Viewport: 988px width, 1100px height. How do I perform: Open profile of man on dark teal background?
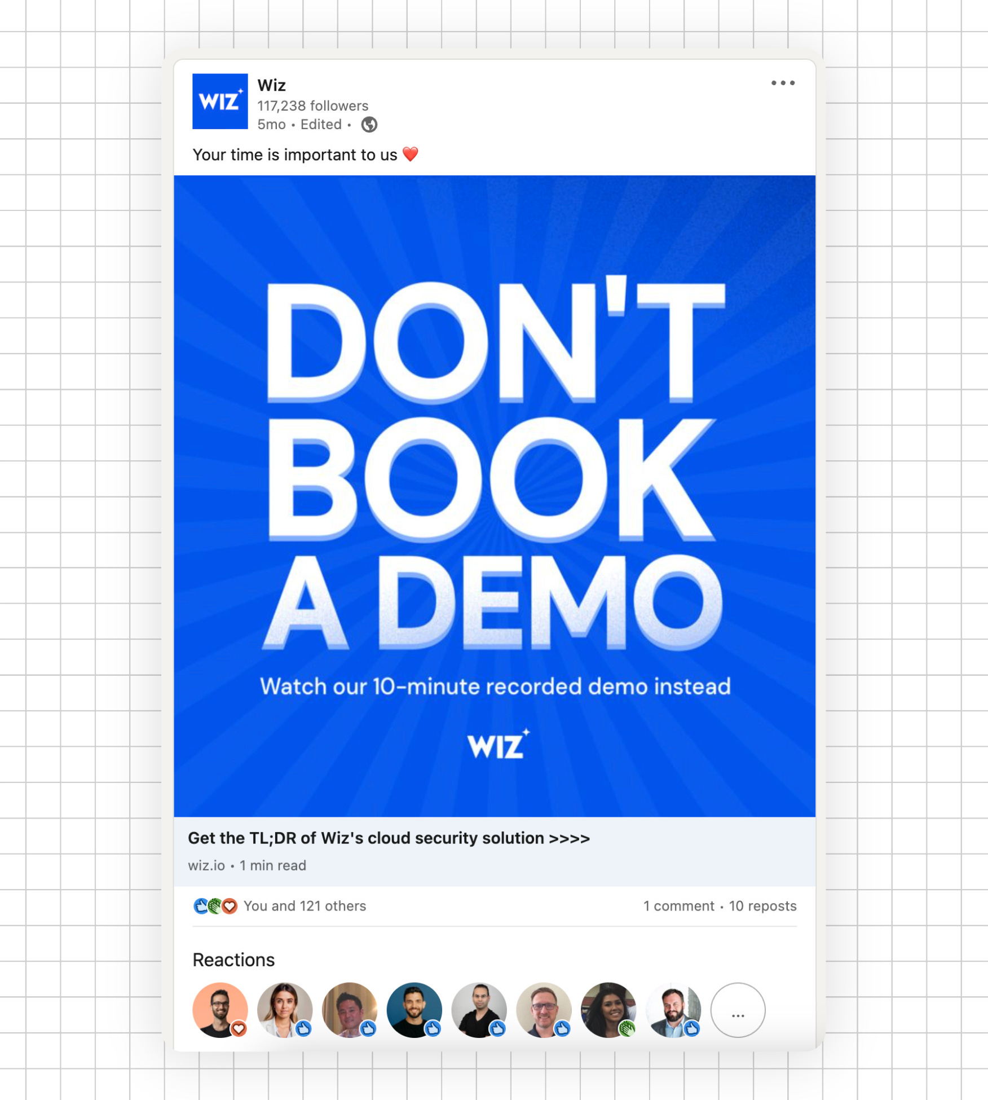[x=414, y=1010]
